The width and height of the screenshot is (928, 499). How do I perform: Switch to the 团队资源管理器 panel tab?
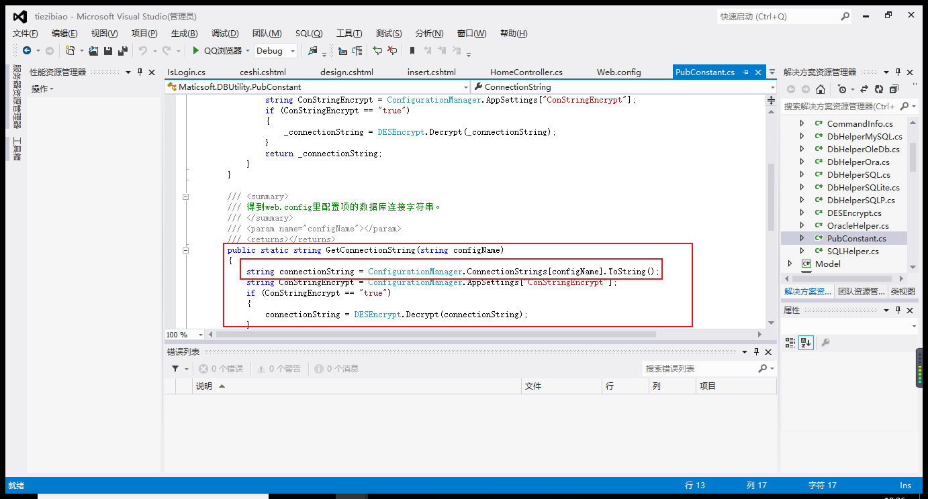pos(861,291)
